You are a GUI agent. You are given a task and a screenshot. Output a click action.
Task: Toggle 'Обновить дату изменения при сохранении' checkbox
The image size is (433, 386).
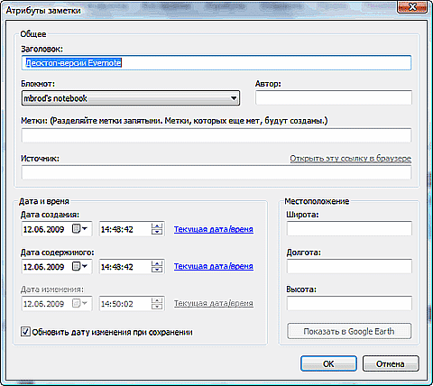(25, 332)
